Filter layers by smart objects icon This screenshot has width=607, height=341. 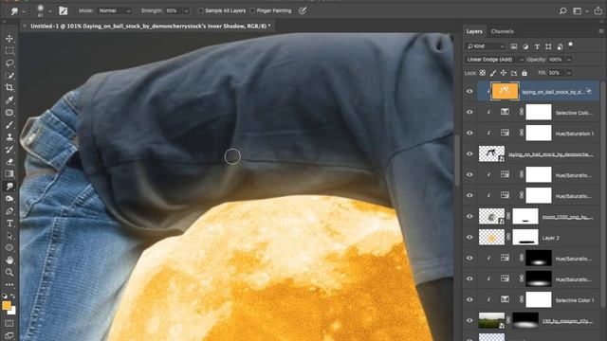(x=560, y=46)
